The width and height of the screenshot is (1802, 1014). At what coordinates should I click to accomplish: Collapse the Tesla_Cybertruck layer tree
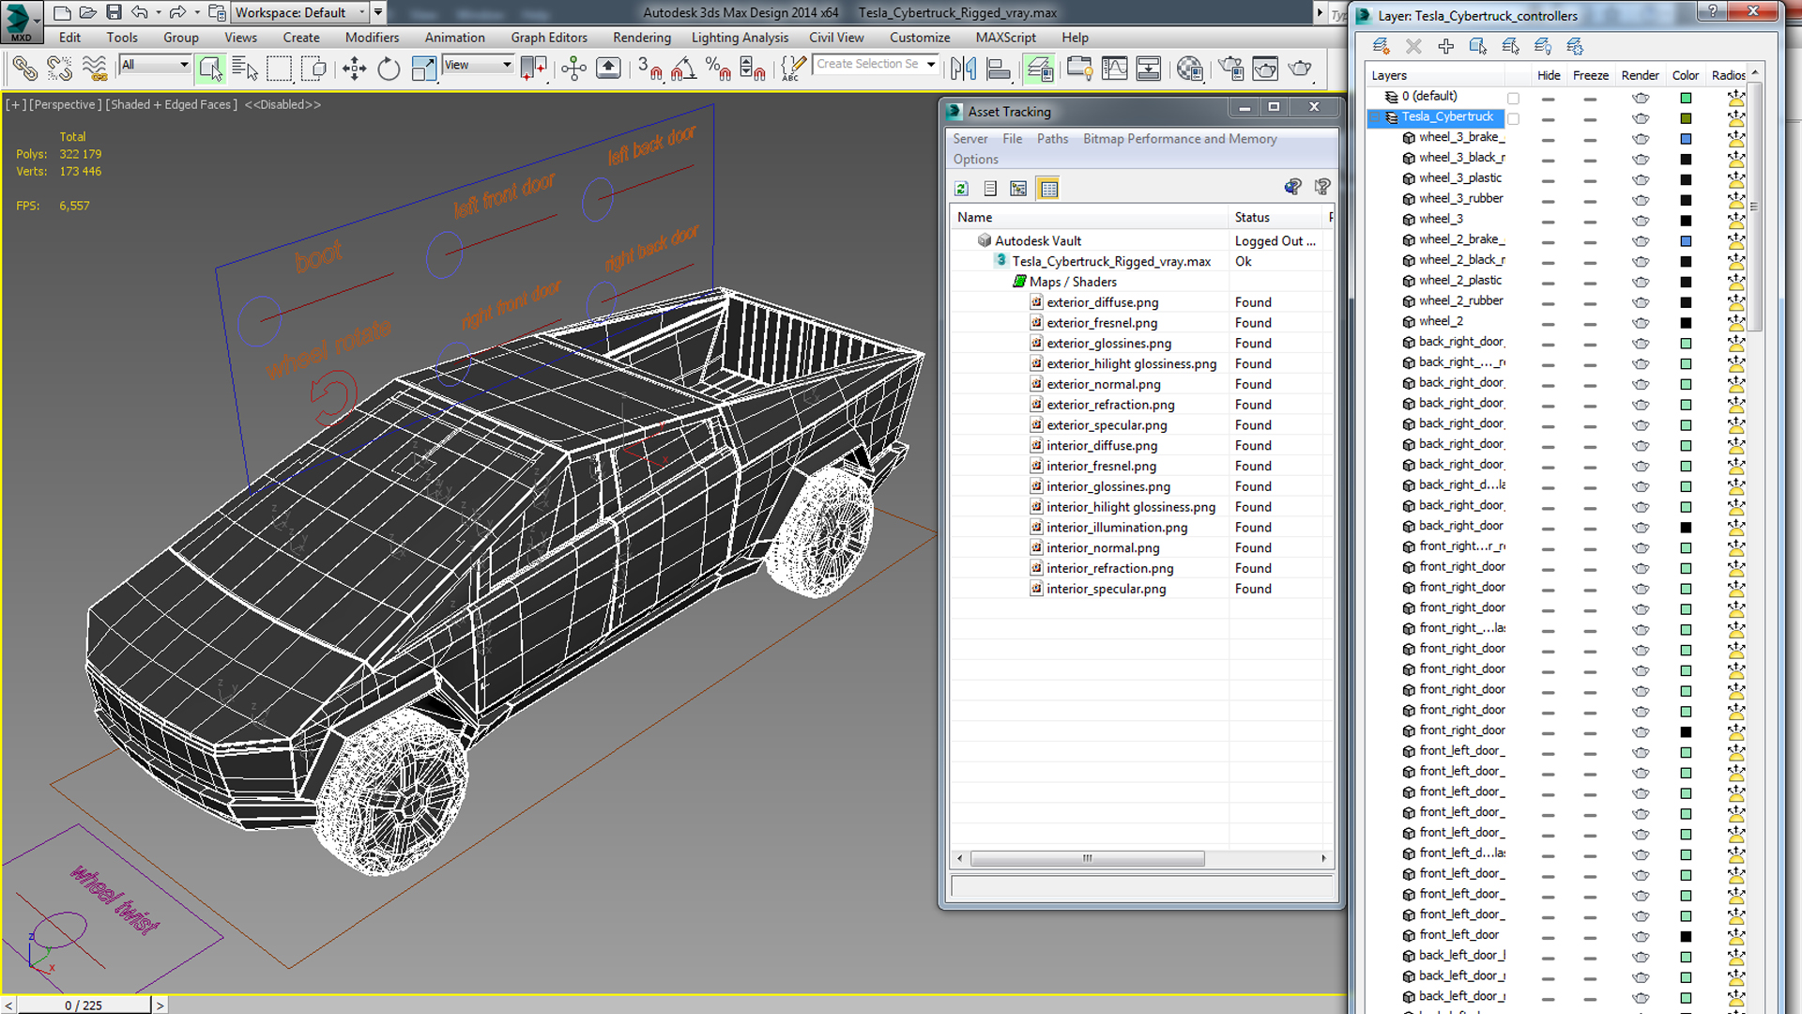click(1375, 117)
